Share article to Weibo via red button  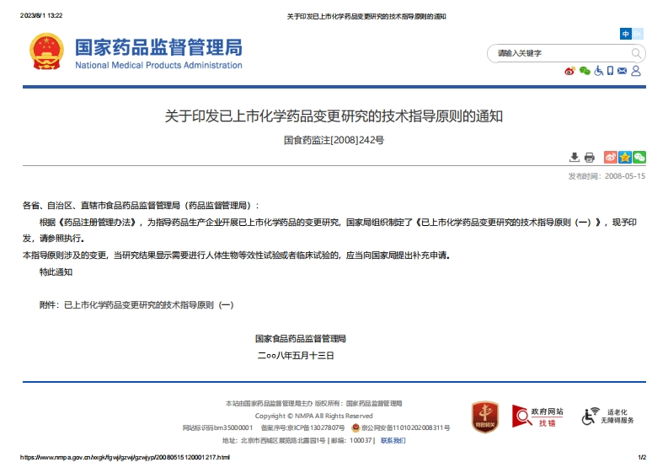point(611,157)
